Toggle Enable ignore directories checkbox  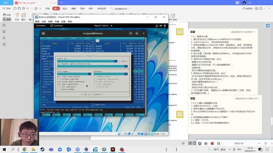59,64
